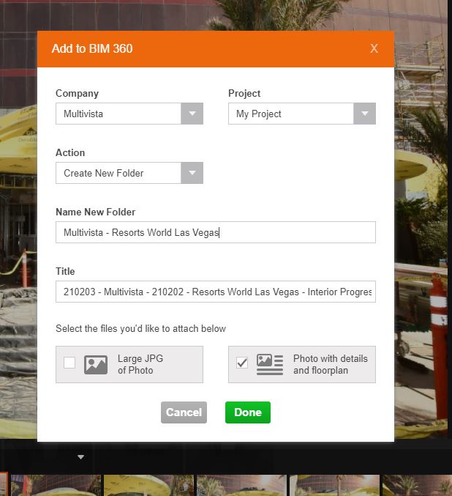Click the Action label text
452x496 pixels.
pos(70,153)
